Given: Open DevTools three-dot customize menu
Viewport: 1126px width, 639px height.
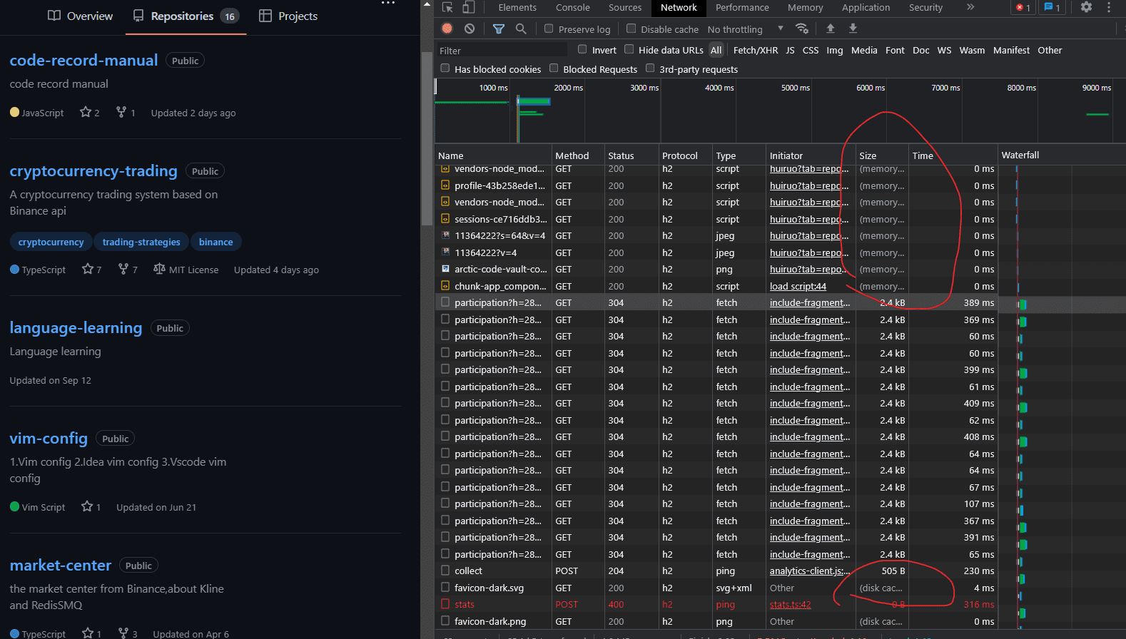Looking at the screenshot, I should tap(1109, 7).
